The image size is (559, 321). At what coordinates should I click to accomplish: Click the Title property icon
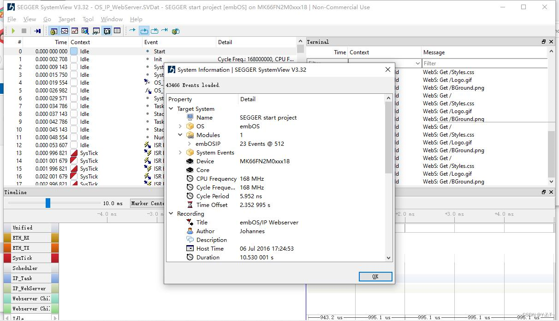tap(190, 223)
